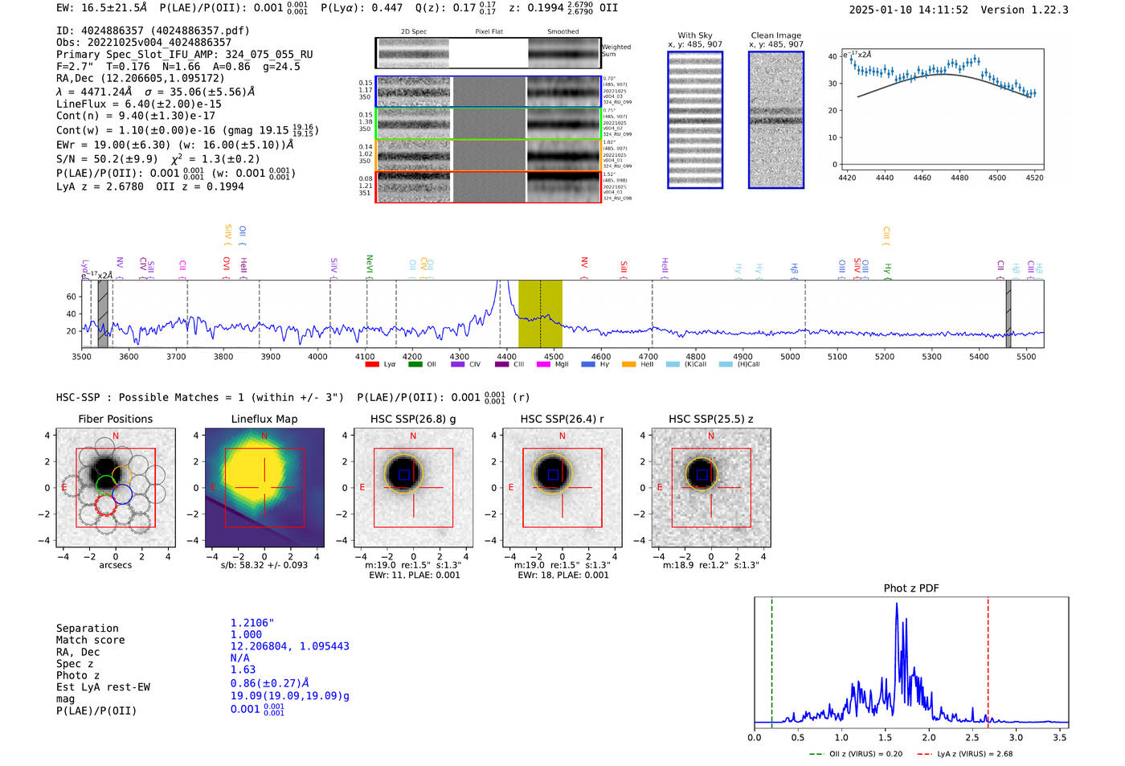Click the CIV purple legend swatch

point(458,365)
